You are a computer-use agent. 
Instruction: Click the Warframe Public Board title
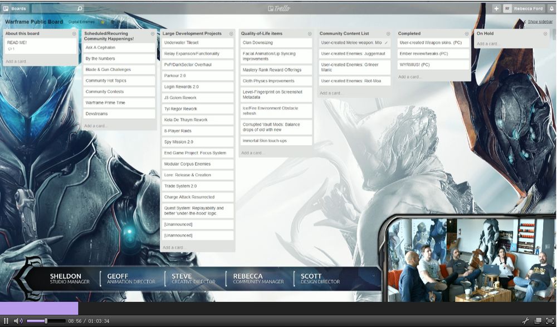coord(34,22)
